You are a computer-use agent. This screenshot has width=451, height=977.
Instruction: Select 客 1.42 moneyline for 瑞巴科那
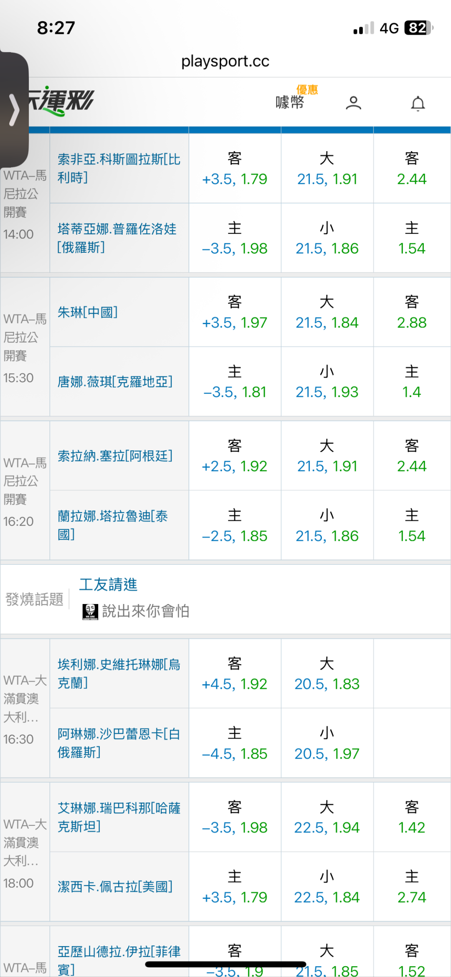(411, 817)
